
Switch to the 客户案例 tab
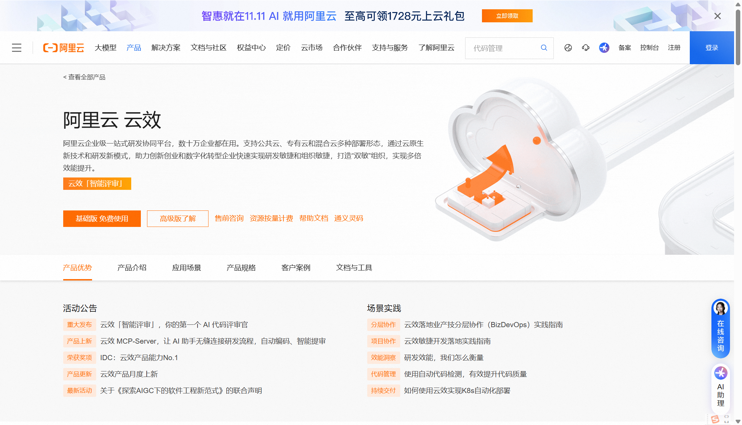click(296, 268)
